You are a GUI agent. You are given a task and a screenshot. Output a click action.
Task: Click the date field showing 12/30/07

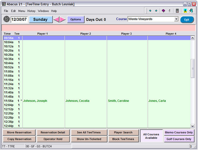[x=19, y=20]
